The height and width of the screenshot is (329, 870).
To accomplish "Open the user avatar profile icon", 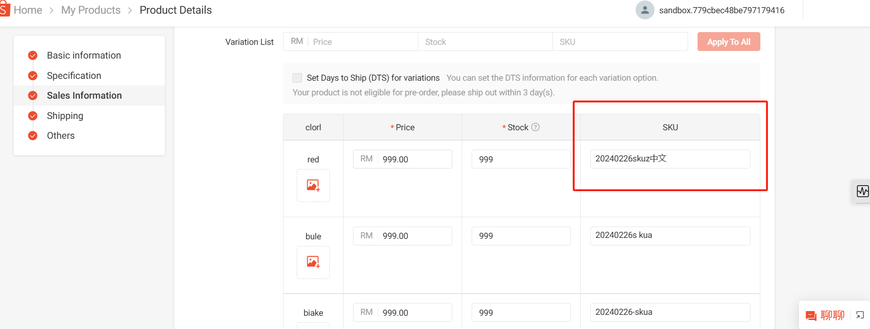I will pos(645,10).
